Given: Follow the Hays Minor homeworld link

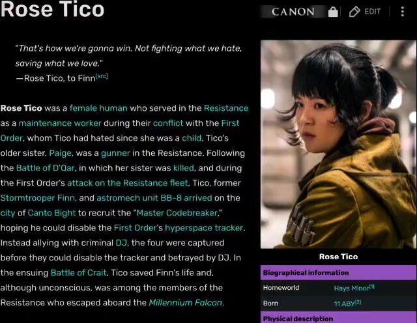Looking at the screenshot, I should coord(352,288).
